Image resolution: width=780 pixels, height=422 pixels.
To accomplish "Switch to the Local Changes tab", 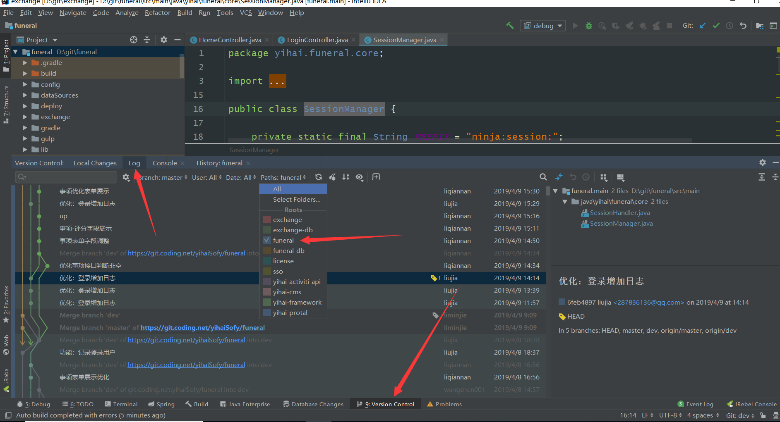I will coord(95,163).
